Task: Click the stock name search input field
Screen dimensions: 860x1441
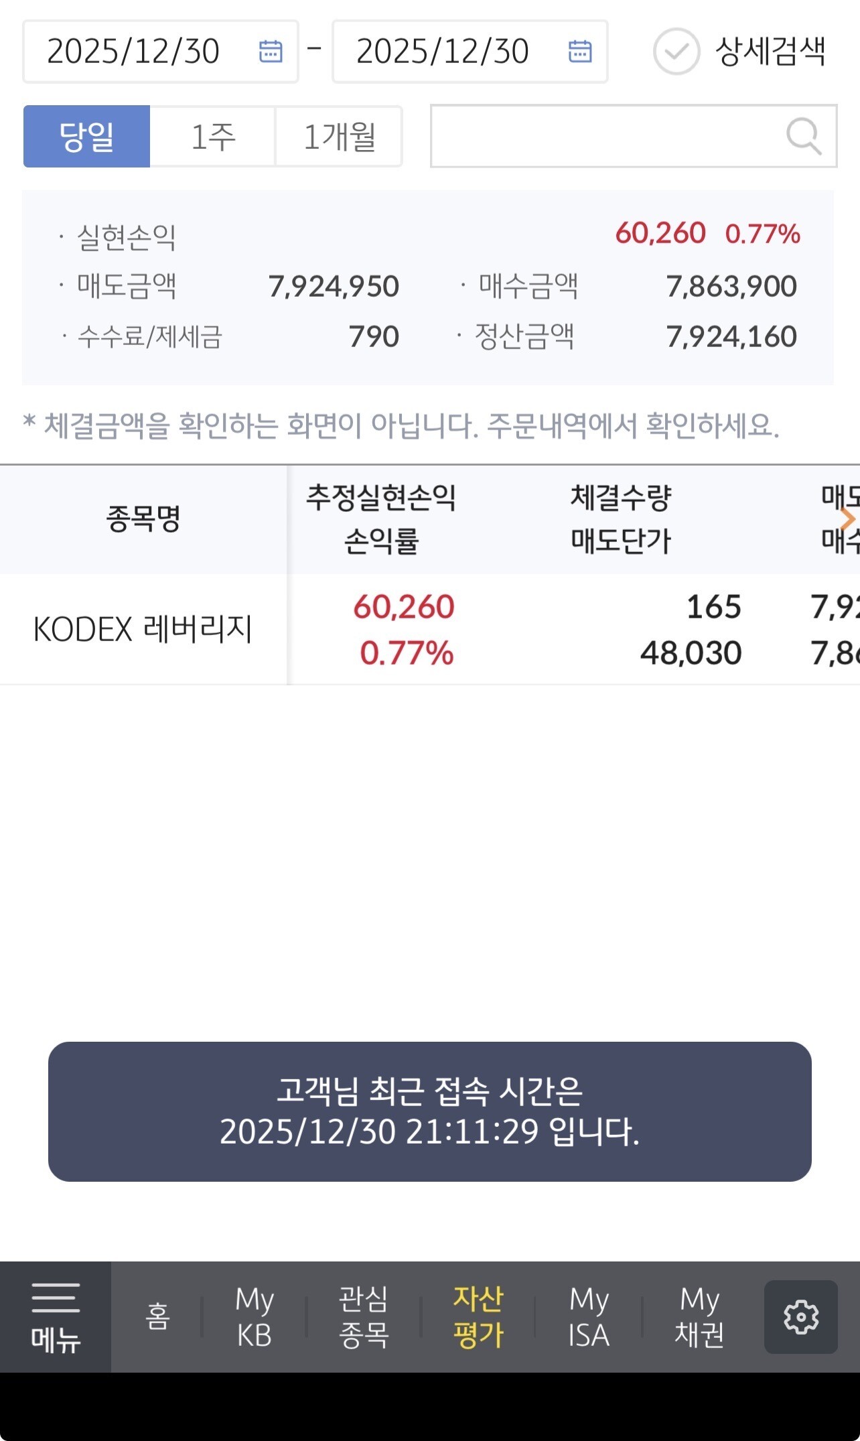Action: click(x=603, y=137)
